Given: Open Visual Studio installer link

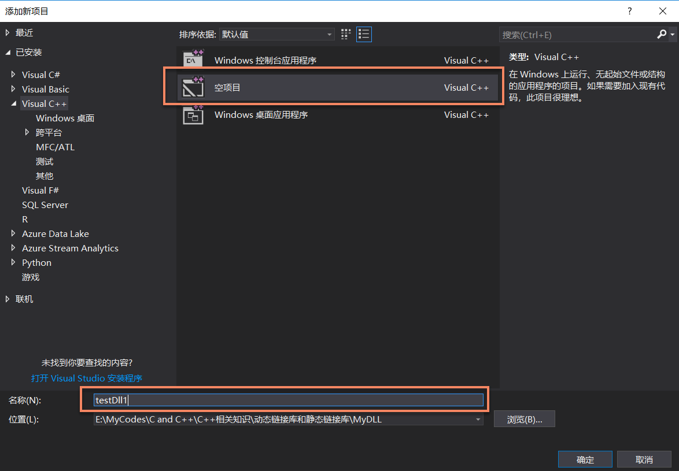Looking at the screenshot, I should pos(87,378).
